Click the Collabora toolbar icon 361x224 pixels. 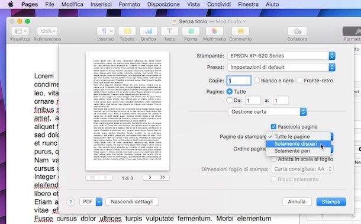[x=297, y=31]
